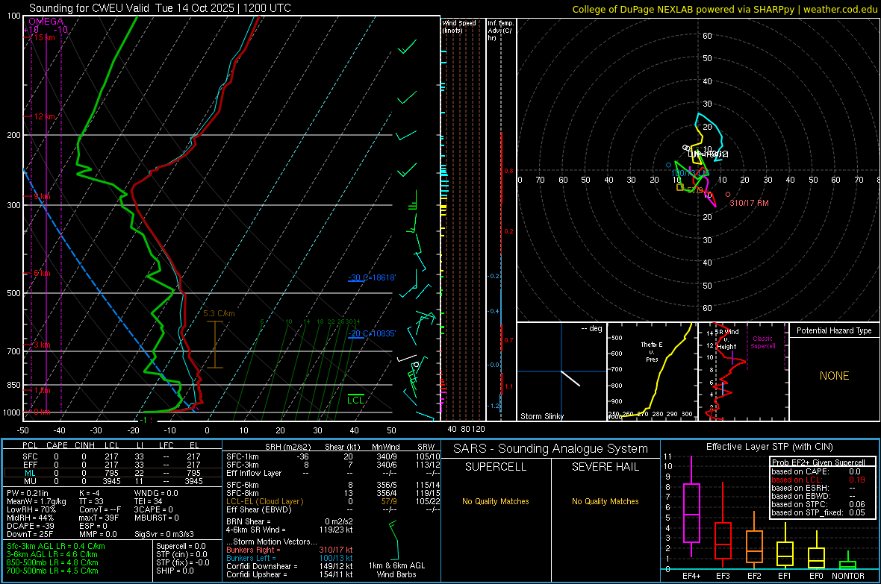Click the 5.3 C/km lapse rate label

point(219,313)
